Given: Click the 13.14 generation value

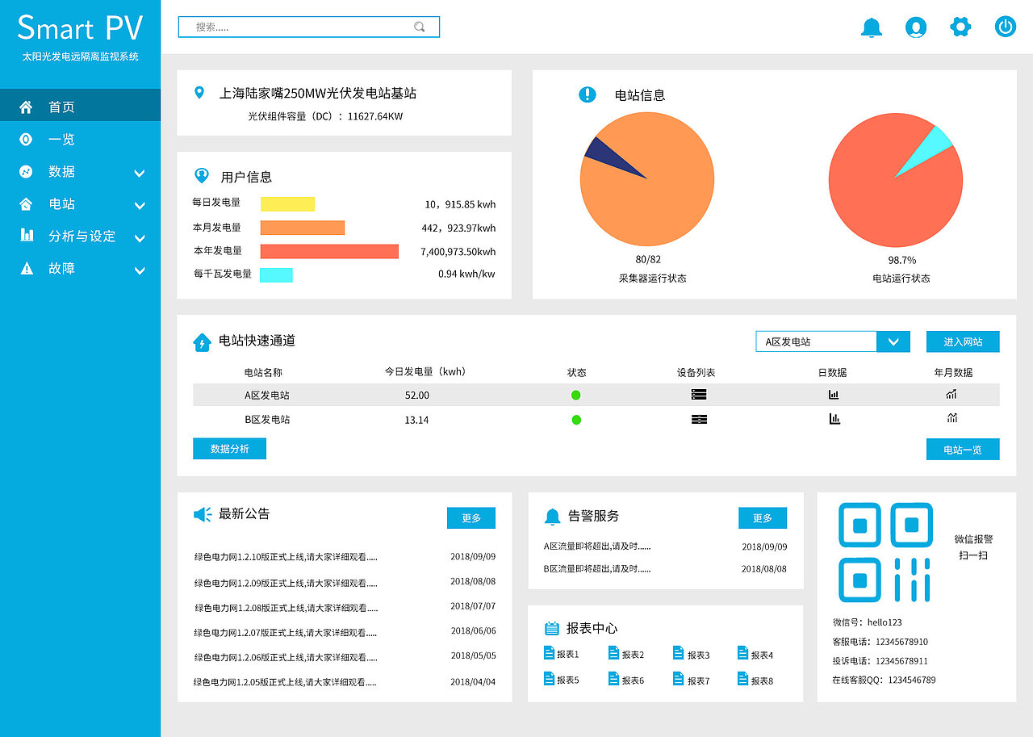Looking at the screenshot, I should coord(417,420).
